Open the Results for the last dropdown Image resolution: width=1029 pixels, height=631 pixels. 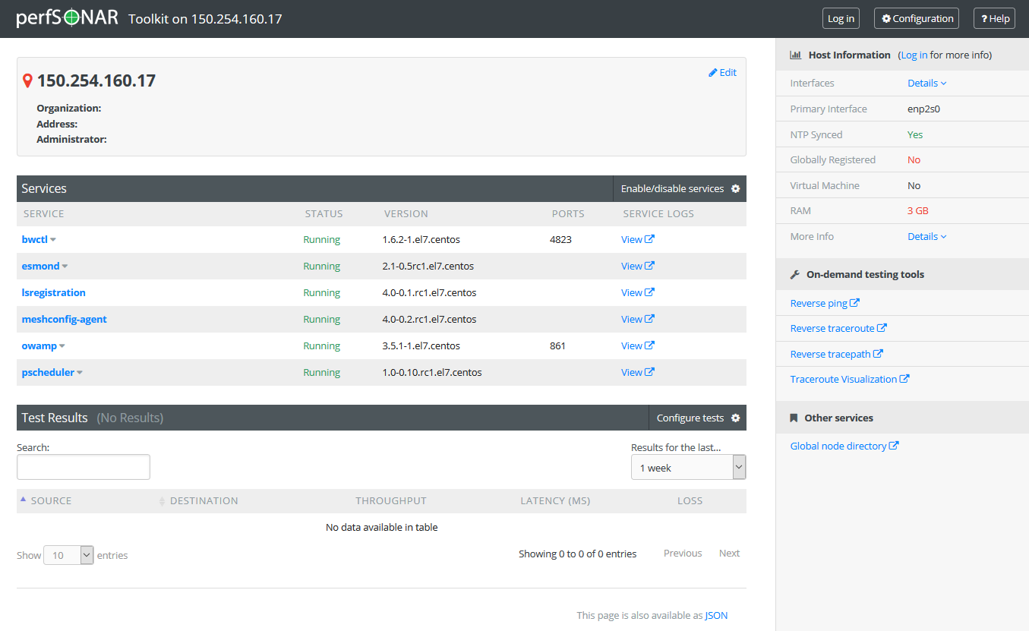point(689,468)
